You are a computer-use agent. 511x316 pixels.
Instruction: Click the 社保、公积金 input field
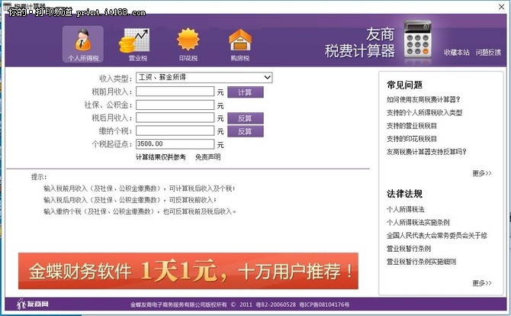pyautogui.click(x=175, y=105)
